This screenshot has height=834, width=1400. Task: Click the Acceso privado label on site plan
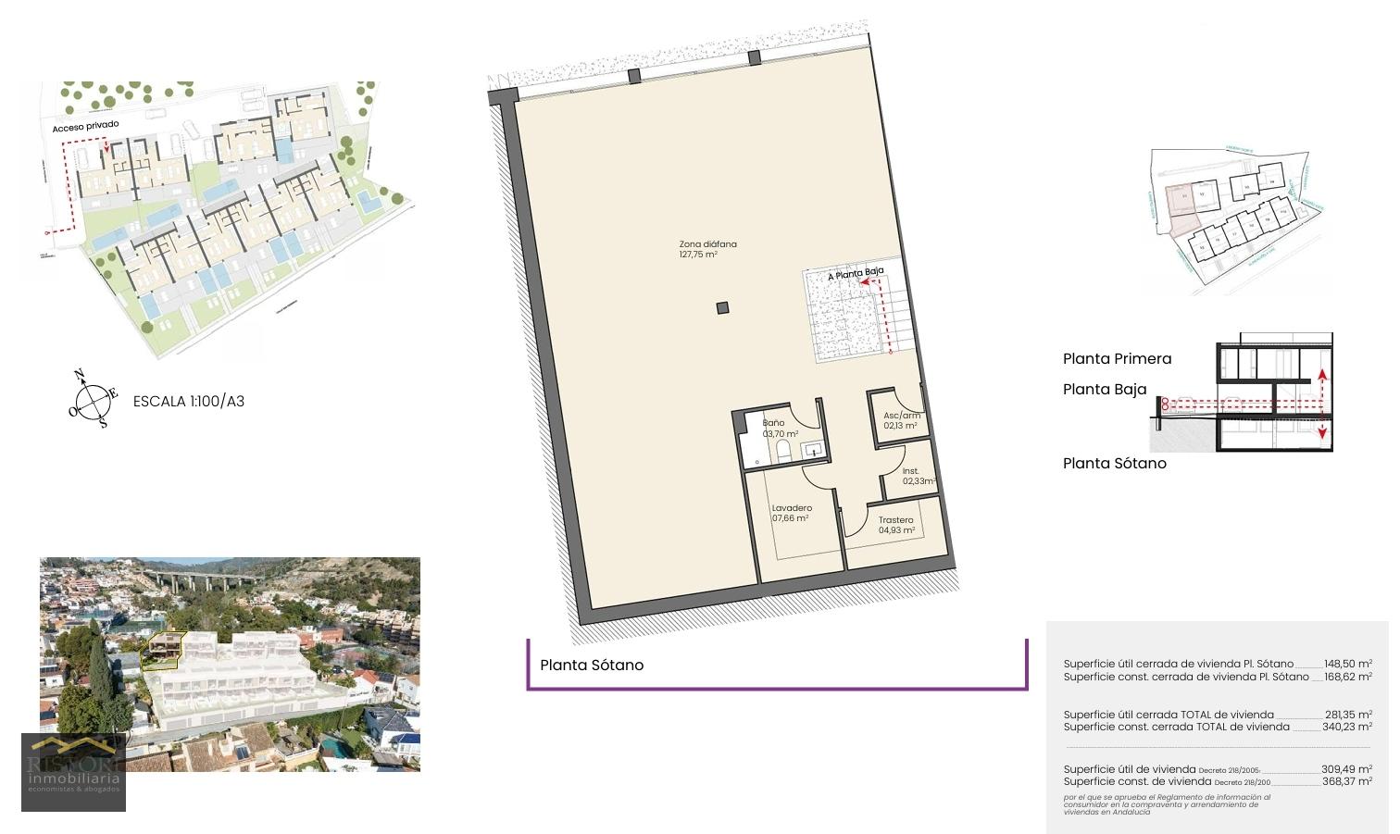(x=85, y=126)
